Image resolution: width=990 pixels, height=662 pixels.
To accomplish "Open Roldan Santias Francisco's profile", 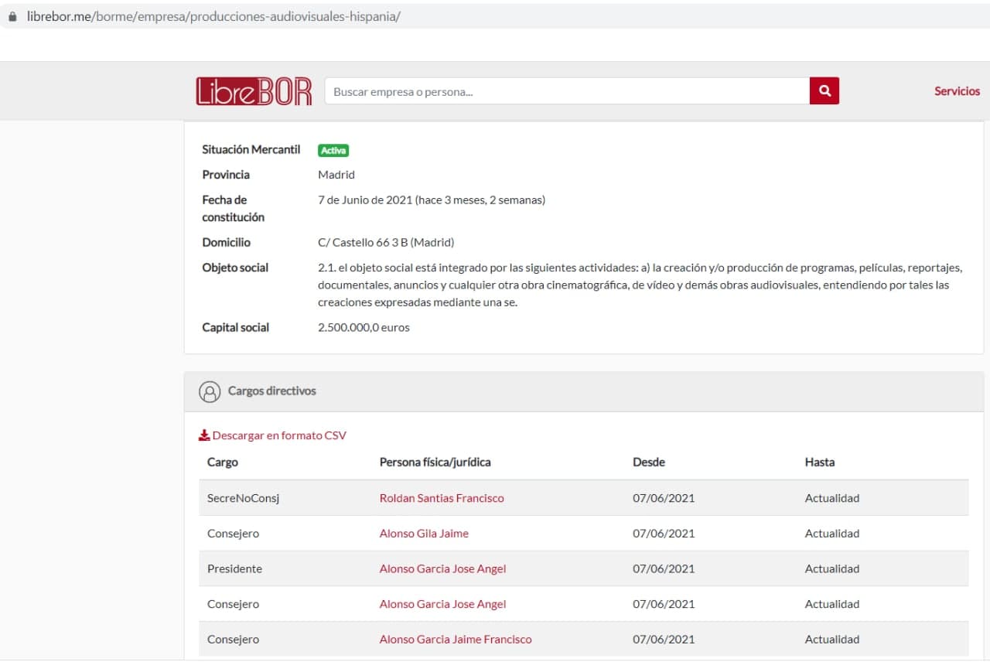I will click(x=442, y=498).
